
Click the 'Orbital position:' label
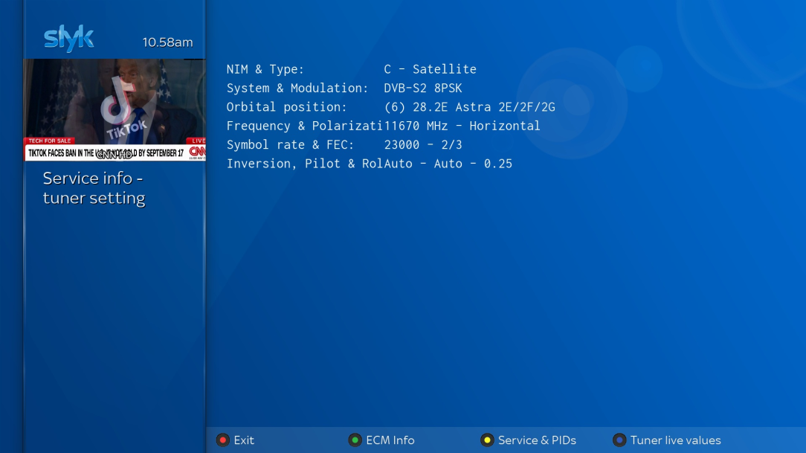287,107
